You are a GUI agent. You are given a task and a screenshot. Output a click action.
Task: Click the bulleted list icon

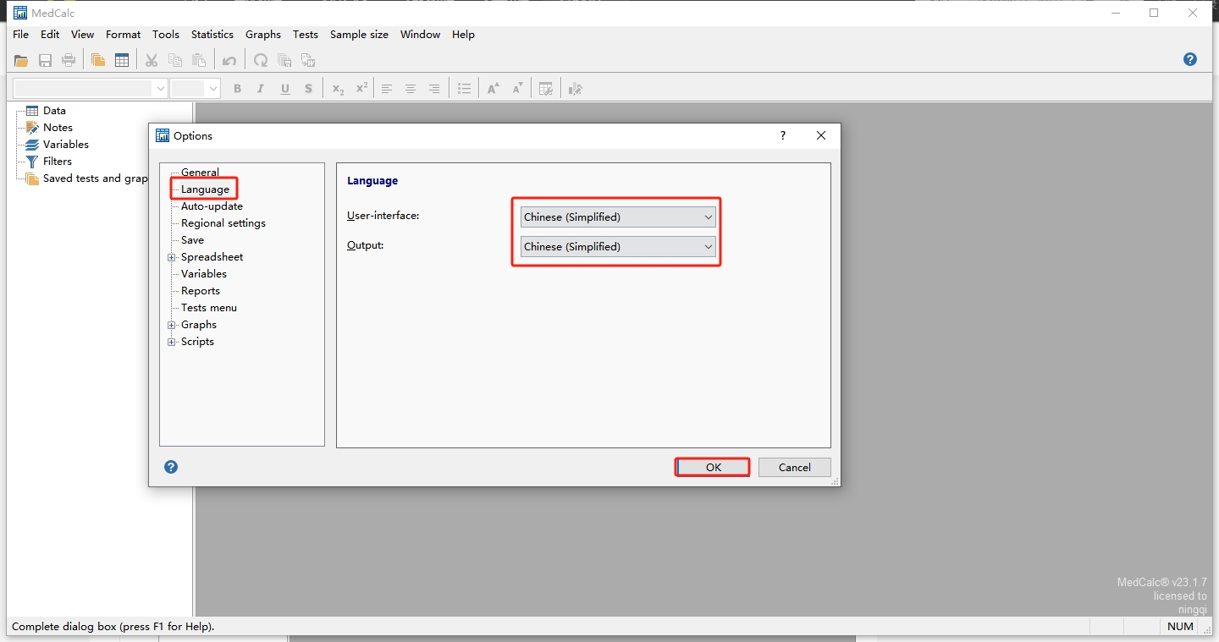coord(464,89)
